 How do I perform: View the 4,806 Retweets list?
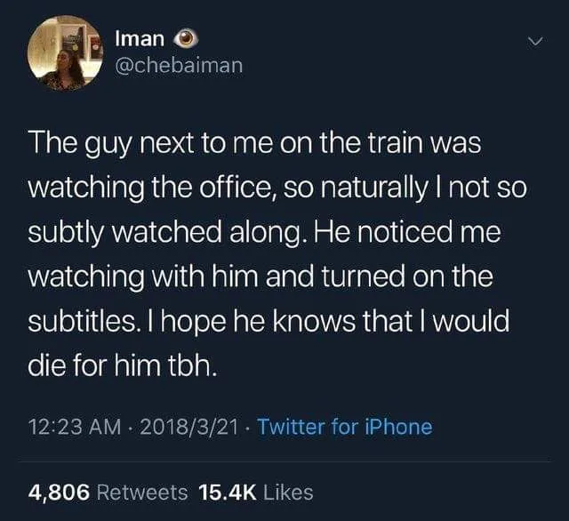pyautogui.click(x=108, y=491)
